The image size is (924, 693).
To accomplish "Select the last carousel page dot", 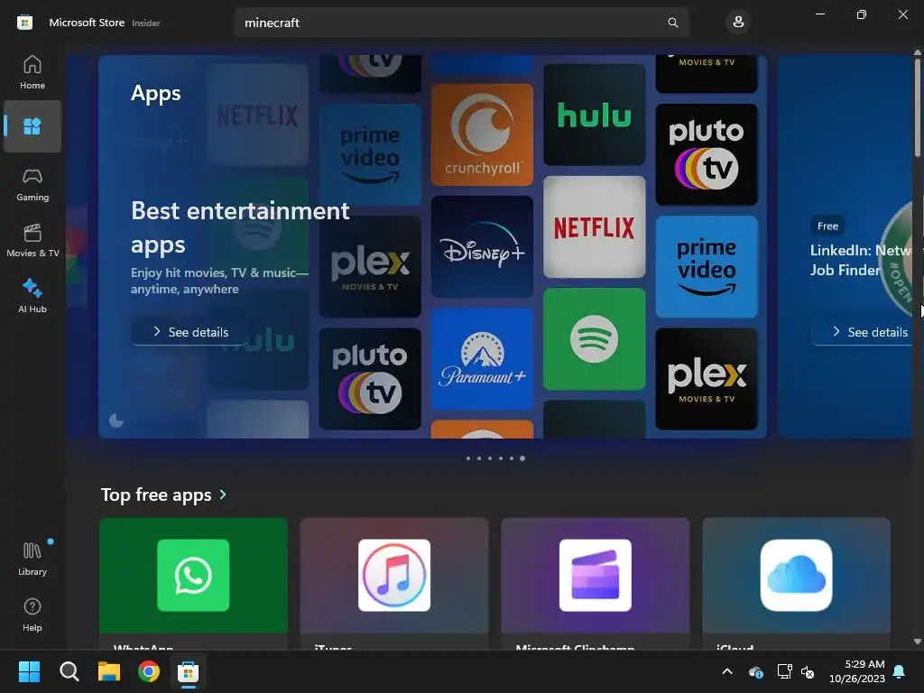I will pyautogui.click(x=522, y=457).
